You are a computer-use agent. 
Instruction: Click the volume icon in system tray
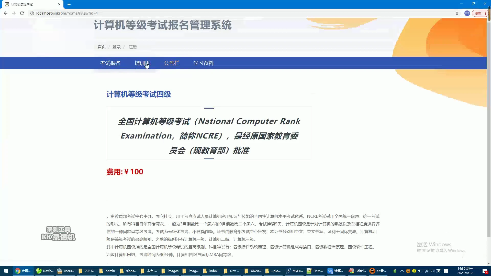click(x=432, y=271)
